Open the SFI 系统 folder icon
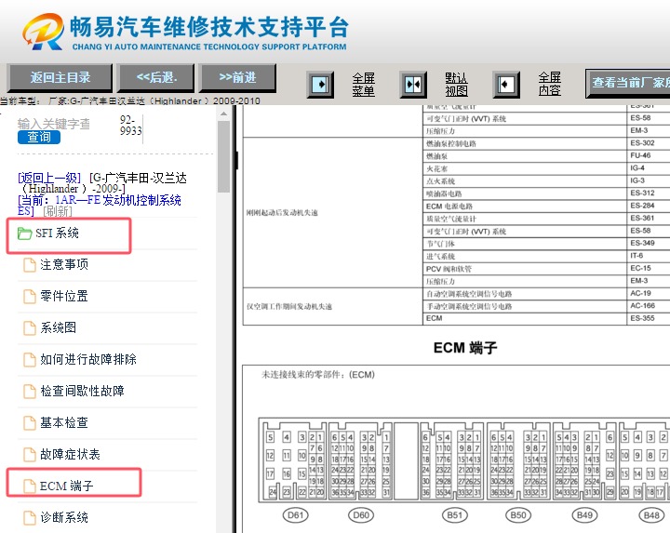670x533 pixels. pos(24,233)
